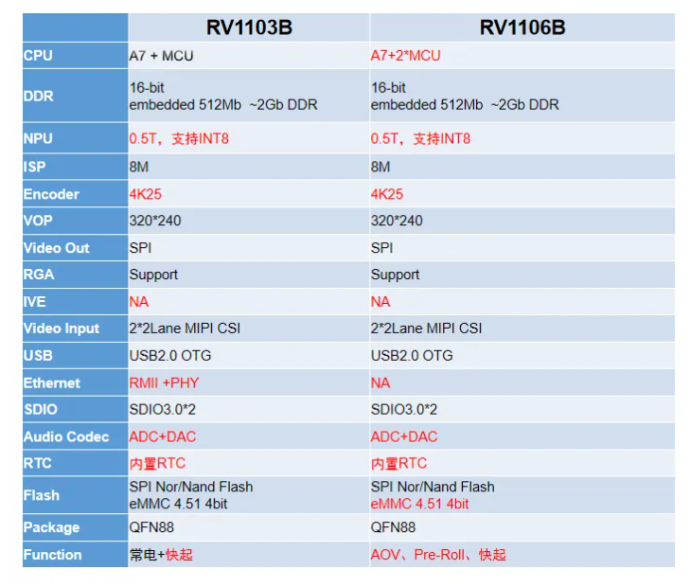Select the Encoder row label
Viewport: 690px width, 587px height.
[x=51, y=194]
